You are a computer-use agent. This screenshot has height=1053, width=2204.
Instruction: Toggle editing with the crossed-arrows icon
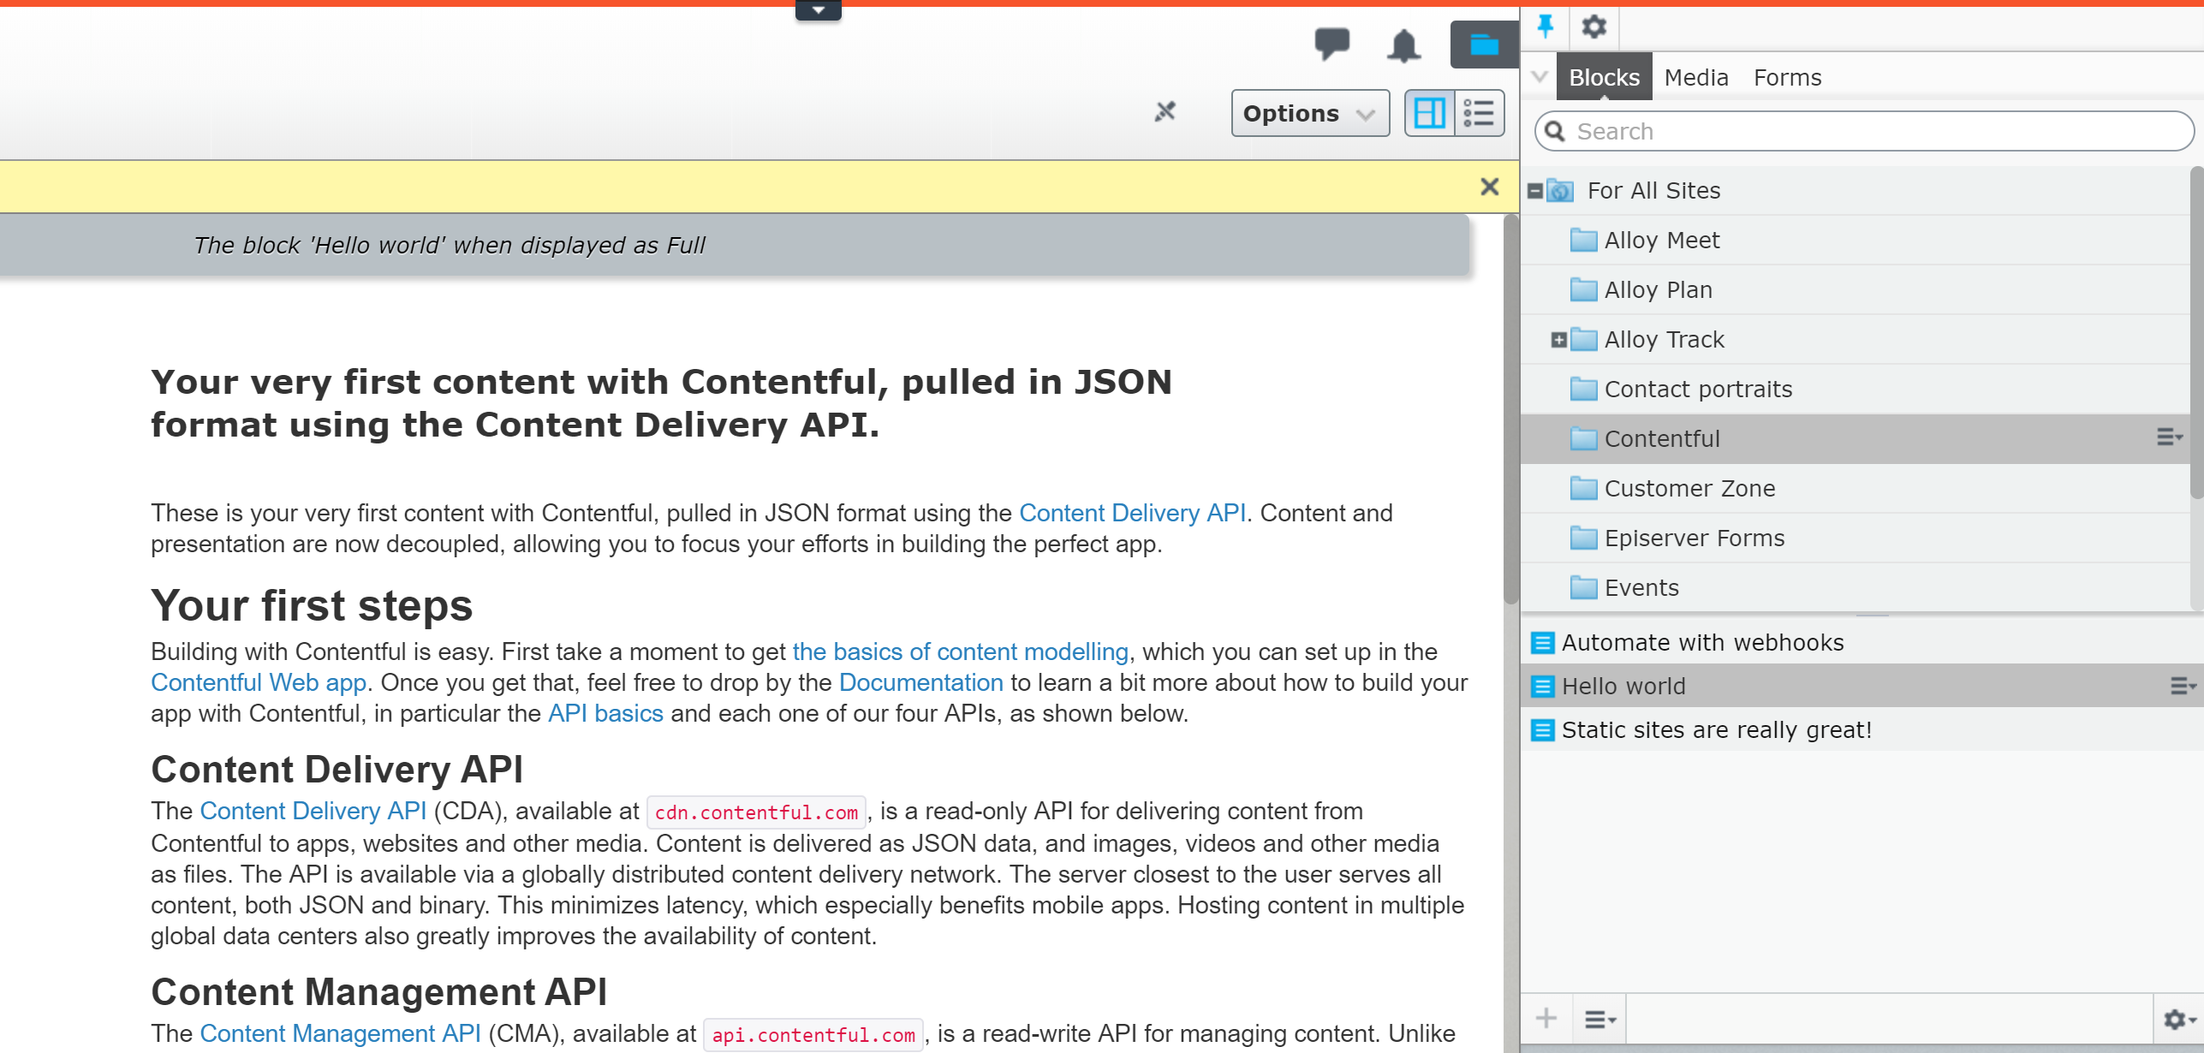pos(1165,112)
